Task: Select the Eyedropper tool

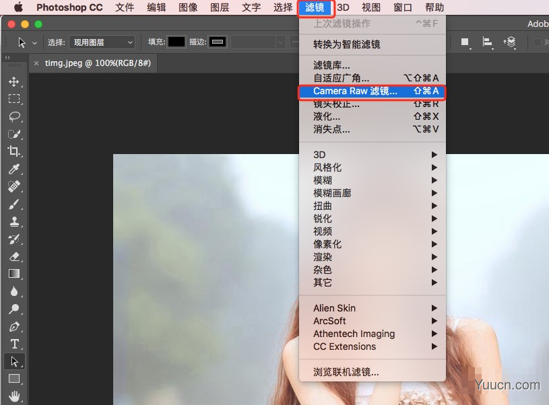Action: (x=14, y=169)
